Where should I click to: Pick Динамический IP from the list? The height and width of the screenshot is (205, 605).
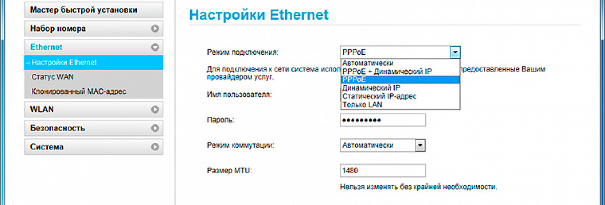pyautogui.click(x=400, y=88)
